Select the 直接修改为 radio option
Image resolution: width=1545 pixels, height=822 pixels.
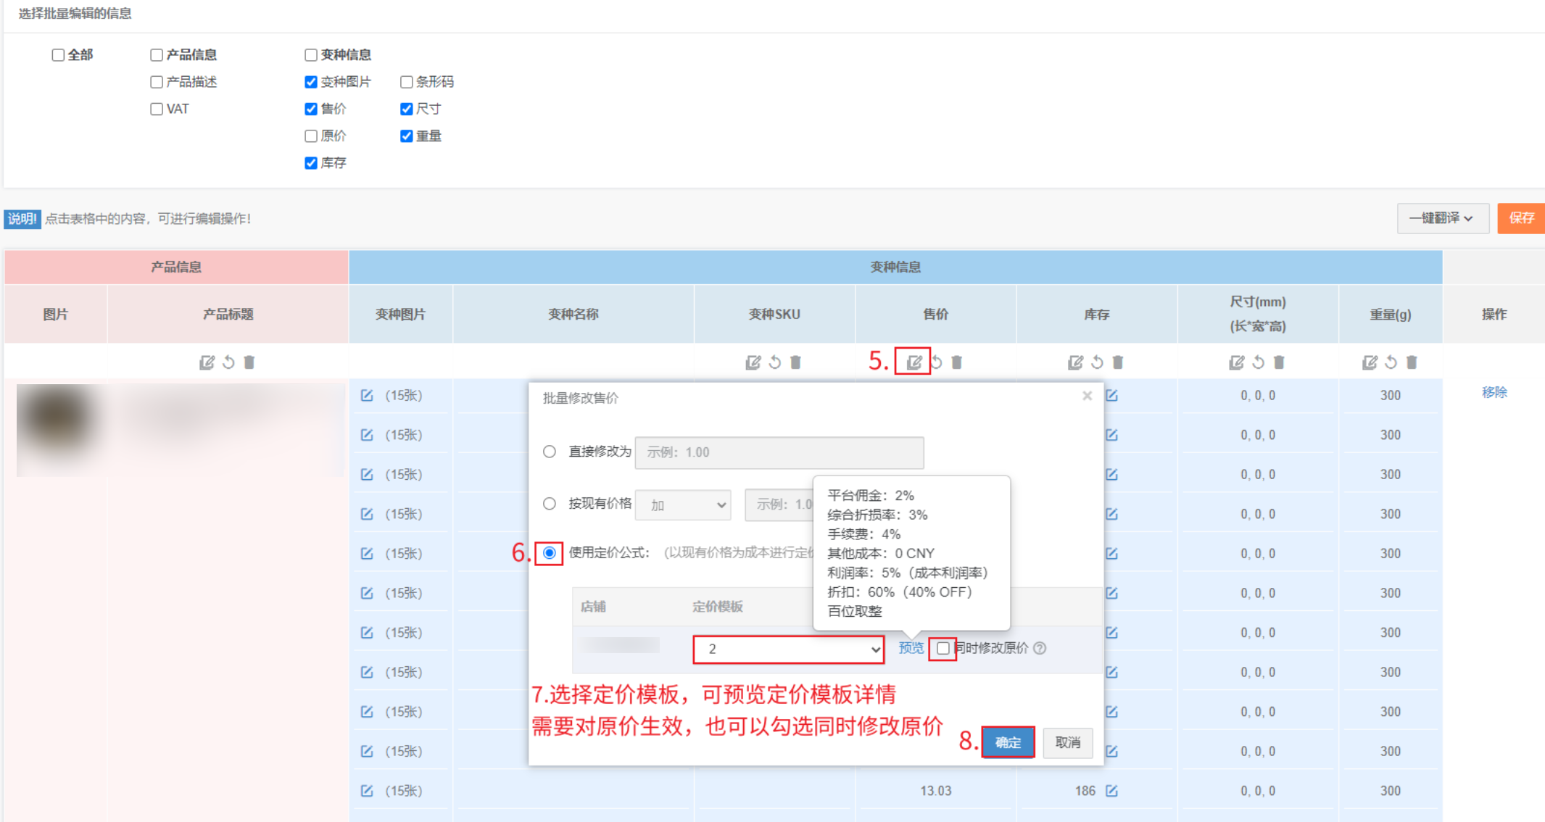tap(550, 452)
